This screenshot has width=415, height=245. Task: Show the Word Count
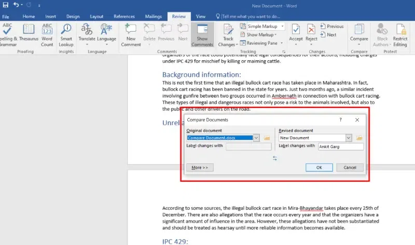[x=47, y=35]
